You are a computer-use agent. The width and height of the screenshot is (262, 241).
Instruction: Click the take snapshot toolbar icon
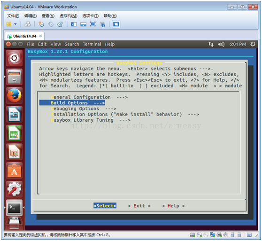point(41,24)
